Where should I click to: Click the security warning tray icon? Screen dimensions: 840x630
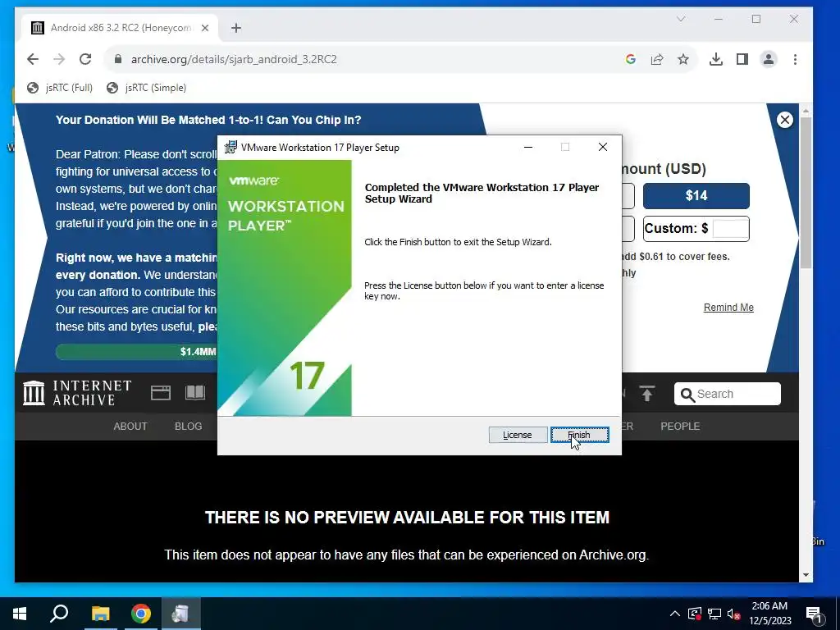(x=695, y=614)
